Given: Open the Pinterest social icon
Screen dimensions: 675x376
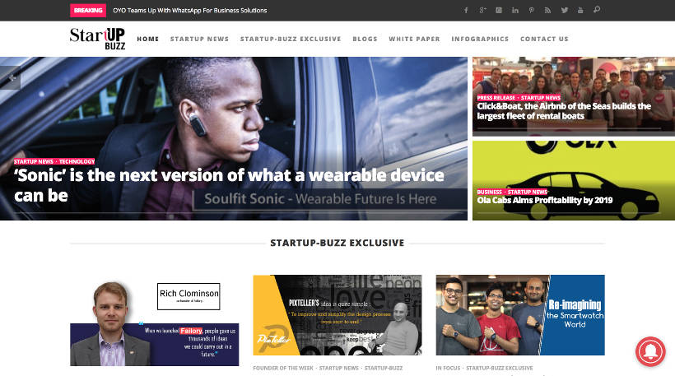Looking at the screenshot, I should 532,11.
